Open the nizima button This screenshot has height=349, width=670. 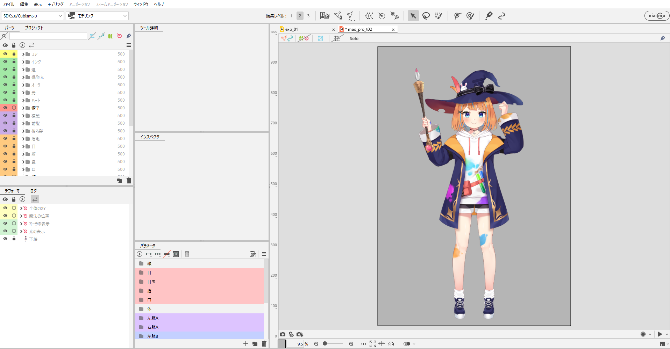[x=657, y=16]
